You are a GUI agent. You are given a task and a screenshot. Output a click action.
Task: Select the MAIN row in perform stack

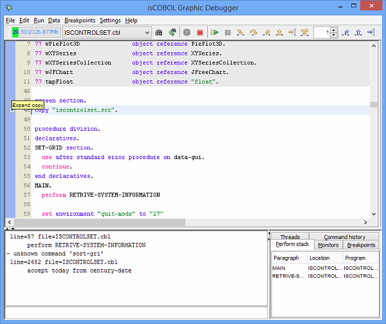279,268
